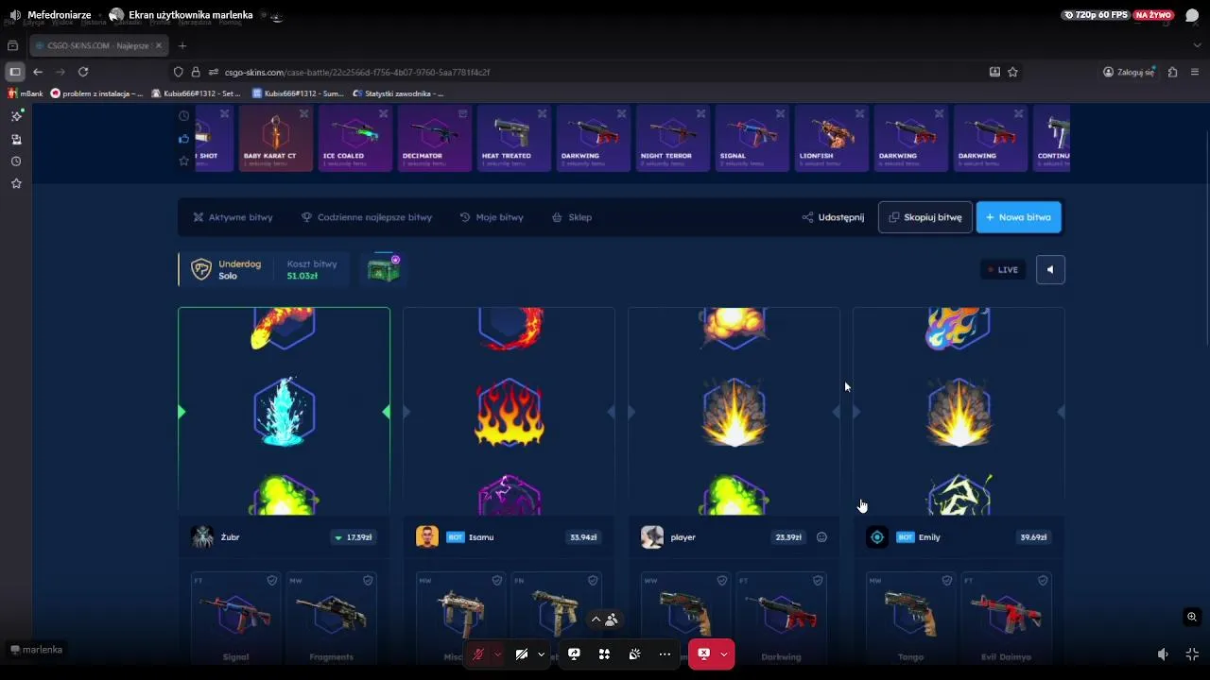
Task: Exit fullscreen stream view
Action: [x=1192, y=654]
